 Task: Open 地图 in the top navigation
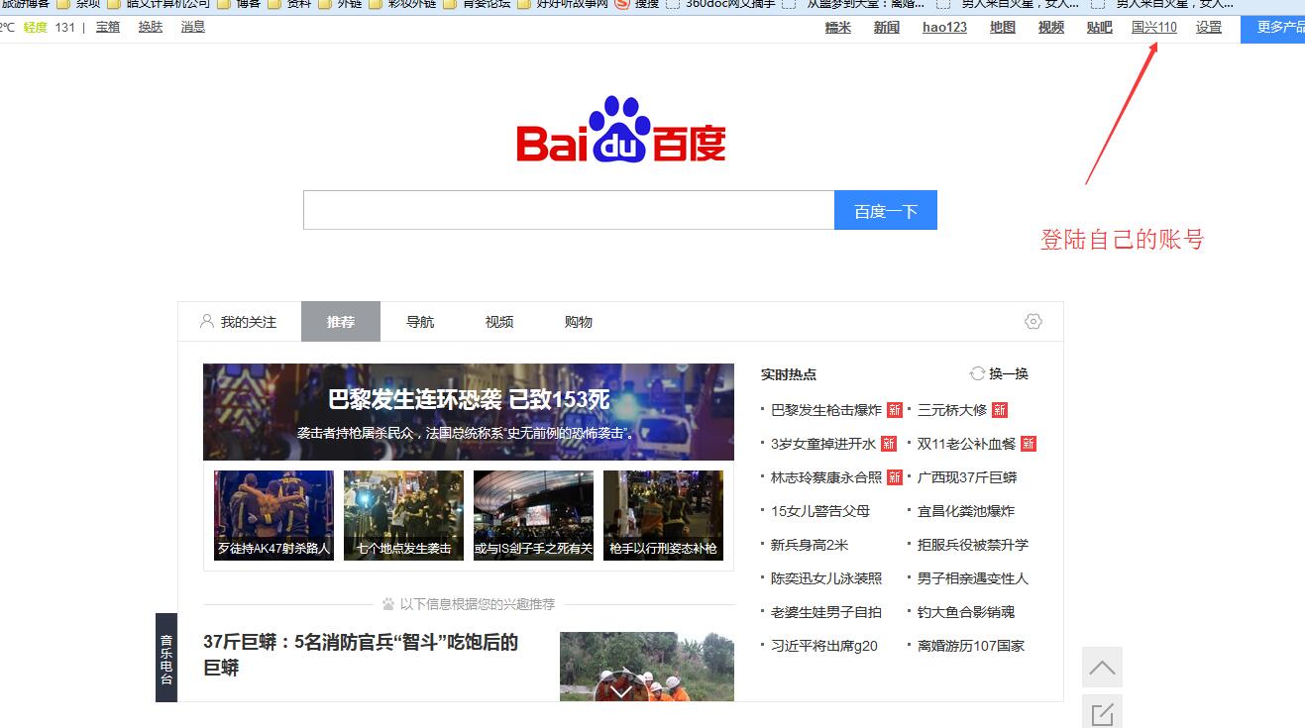click(1003, 28)
